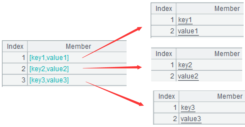The image size is (245, 127).
Task: Click Index header of the three-row table
Action: (15, 46)
